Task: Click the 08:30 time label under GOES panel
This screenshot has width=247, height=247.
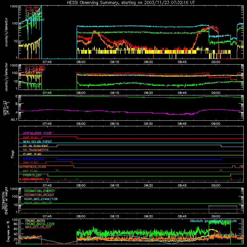Action: coord(149,124)
